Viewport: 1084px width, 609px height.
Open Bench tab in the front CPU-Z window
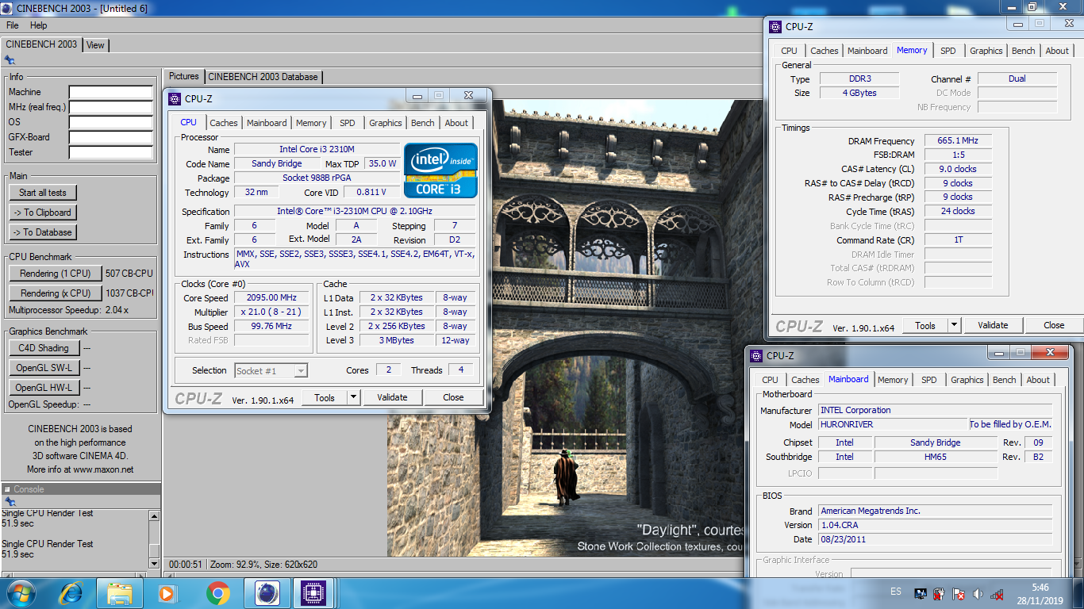pyautogui.click(x=423, y=123)
